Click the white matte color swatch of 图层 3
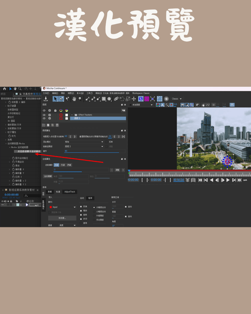251x314 pixels. point(67,118)
